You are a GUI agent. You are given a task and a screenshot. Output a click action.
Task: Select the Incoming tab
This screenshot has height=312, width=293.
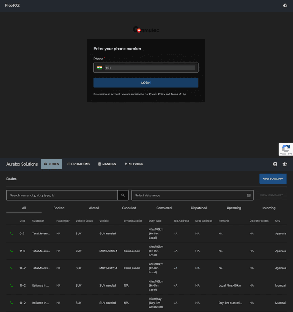coord(269,208)
